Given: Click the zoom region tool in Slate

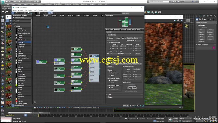Looking at the screenshot, I should (135, 106).
